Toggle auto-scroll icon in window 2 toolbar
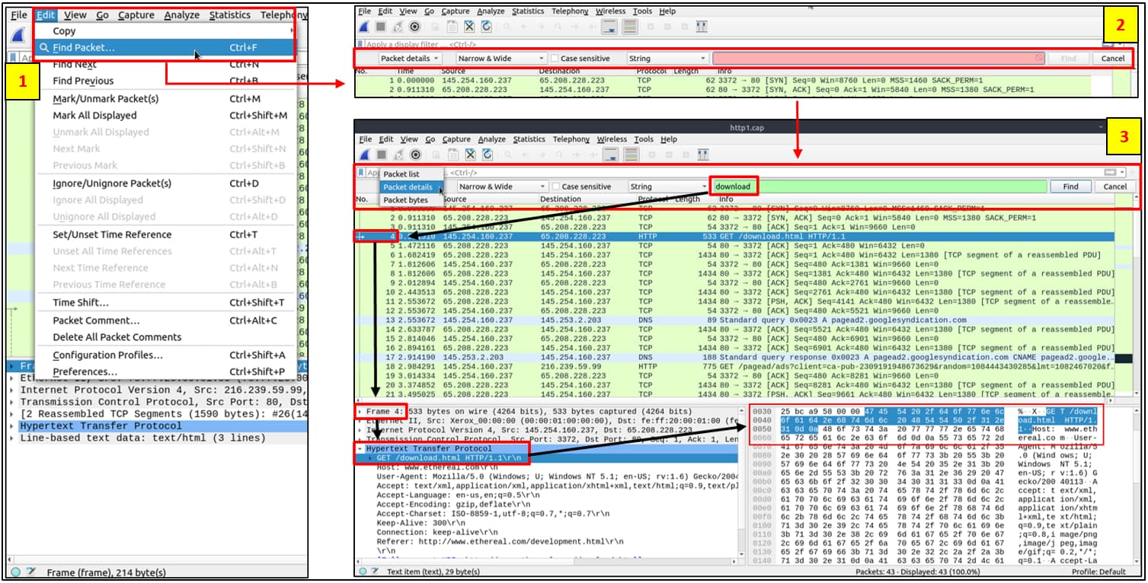This screenshot has height=583, width=1148. click(610, 27)
